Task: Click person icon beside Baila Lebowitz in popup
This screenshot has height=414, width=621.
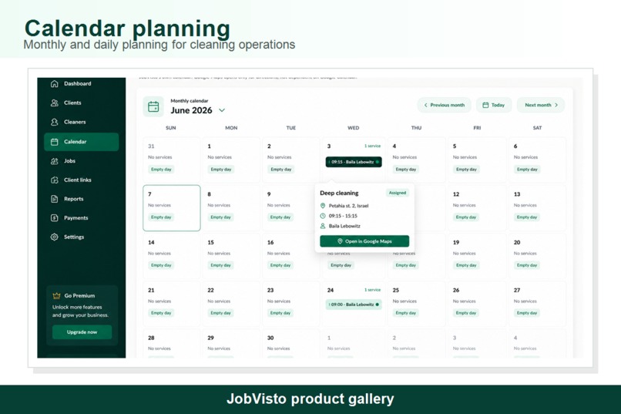Action: pyautogui.click(x=323, y=226)
